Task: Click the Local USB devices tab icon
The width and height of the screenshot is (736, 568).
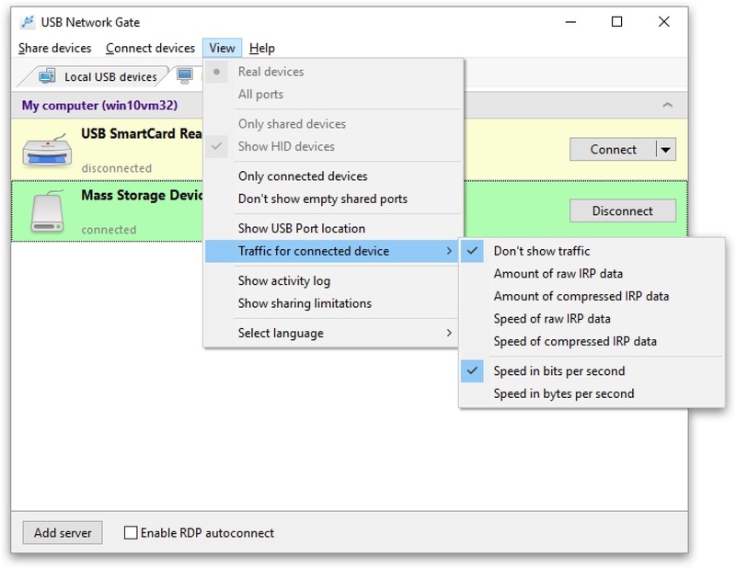Action: click(47, 76)
